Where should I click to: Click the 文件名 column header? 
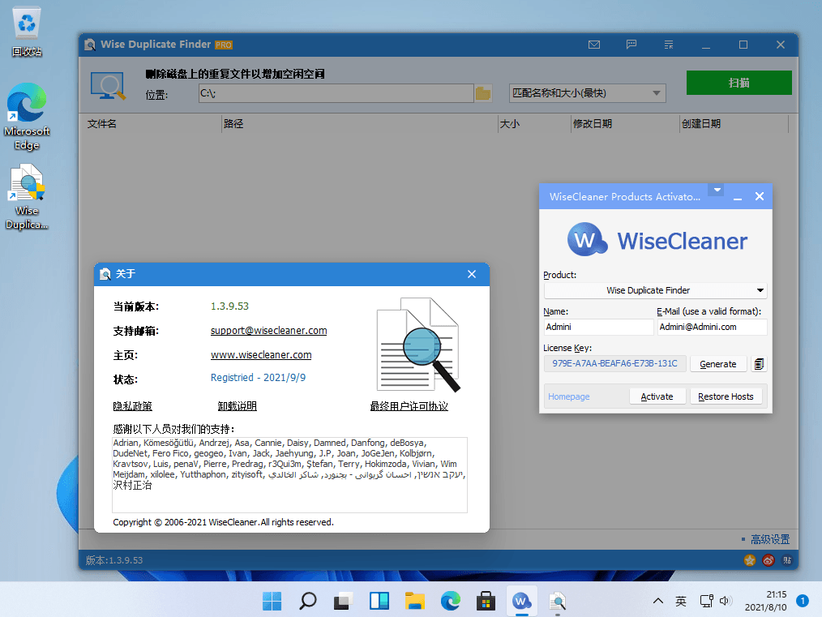101,124
